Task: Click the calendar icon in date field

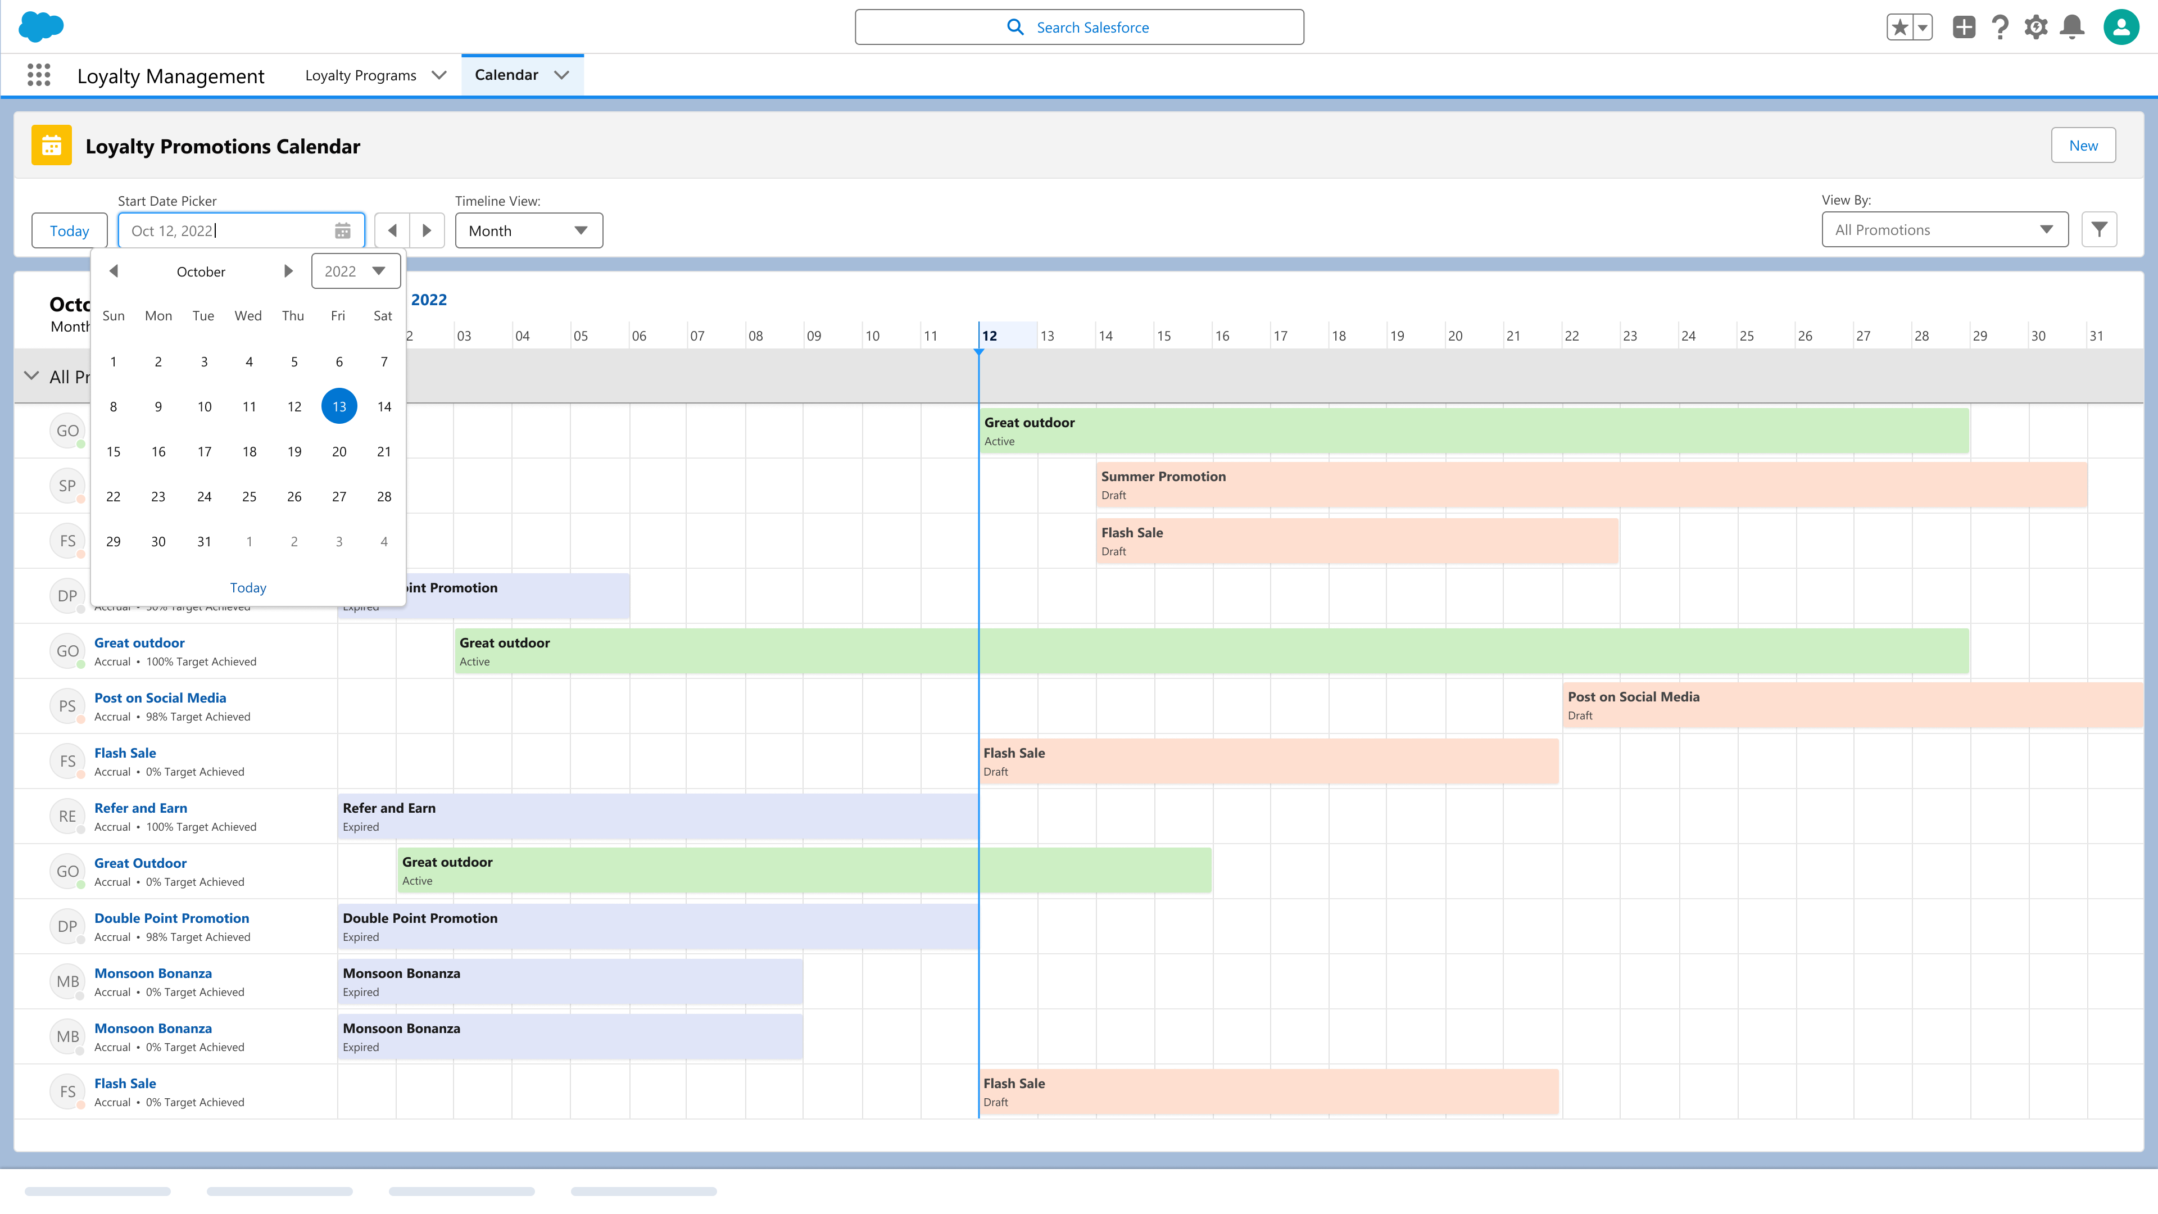Action: [x=343, y=230]
